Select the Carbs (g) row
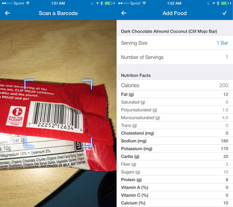The image size is (233, 207). click(174, 156)
